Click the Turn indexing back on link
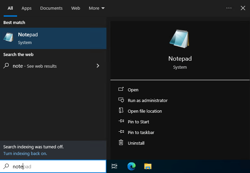Image resolution: width=250 pixels, height=173 pixels. point(25,153)
